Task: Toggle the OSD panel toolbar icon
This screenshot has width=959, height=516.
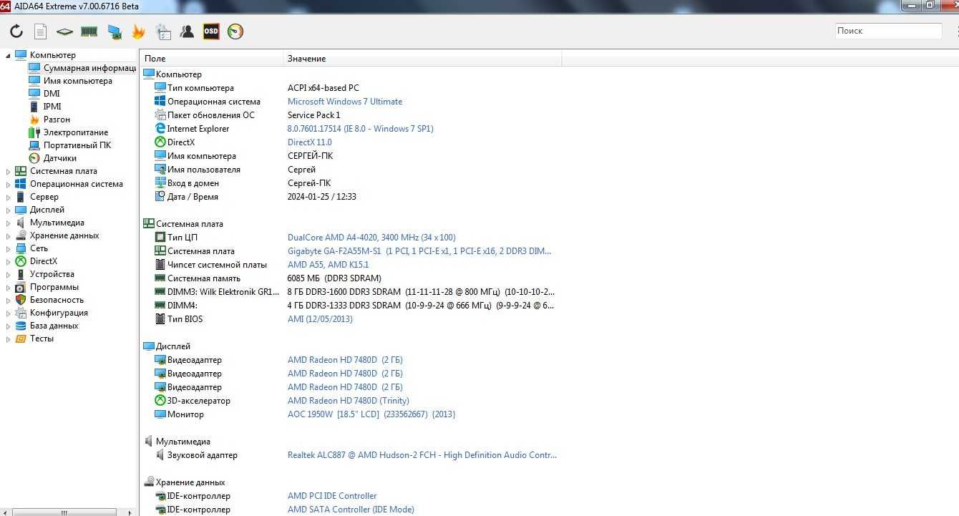Action: 211,31
